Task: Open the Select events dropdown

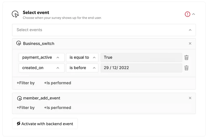Action: pos(104,30)
